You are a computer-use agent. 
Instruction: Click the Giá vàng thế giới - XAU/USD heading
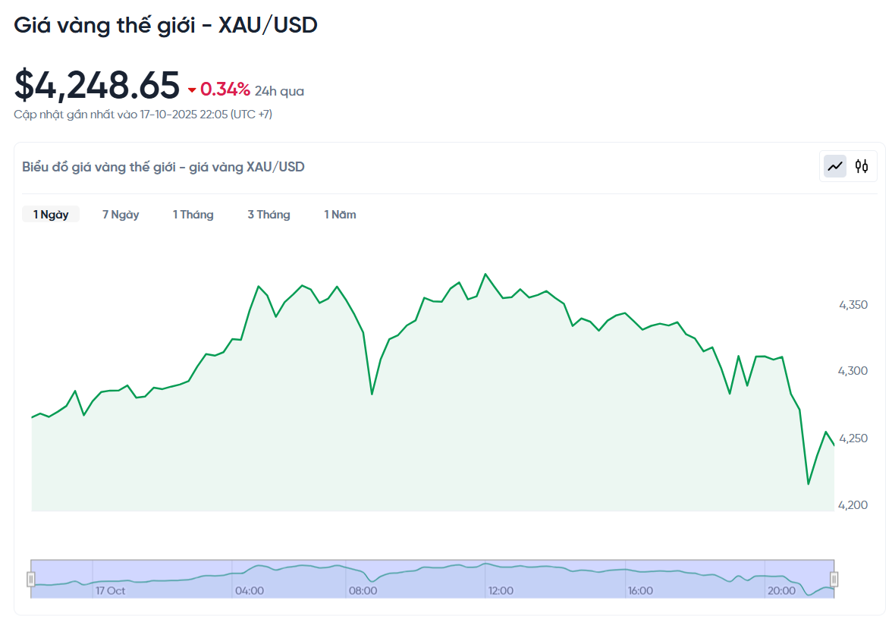coord(165,25)
